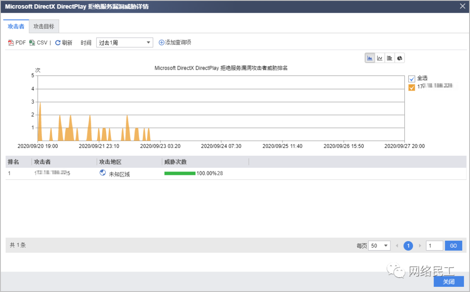The image size is (470, 292).
Task: Switch to bar chart view
Action: (389, 58)
